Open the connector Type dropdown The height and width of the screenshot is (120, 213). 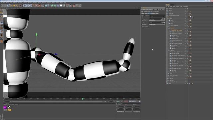(x=157, y=17)
